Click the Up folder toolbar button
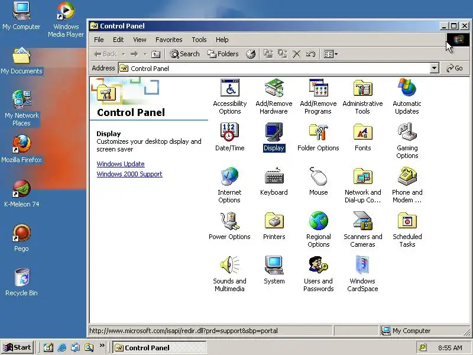Screen dimensions: 473x355 coord(155,54)
